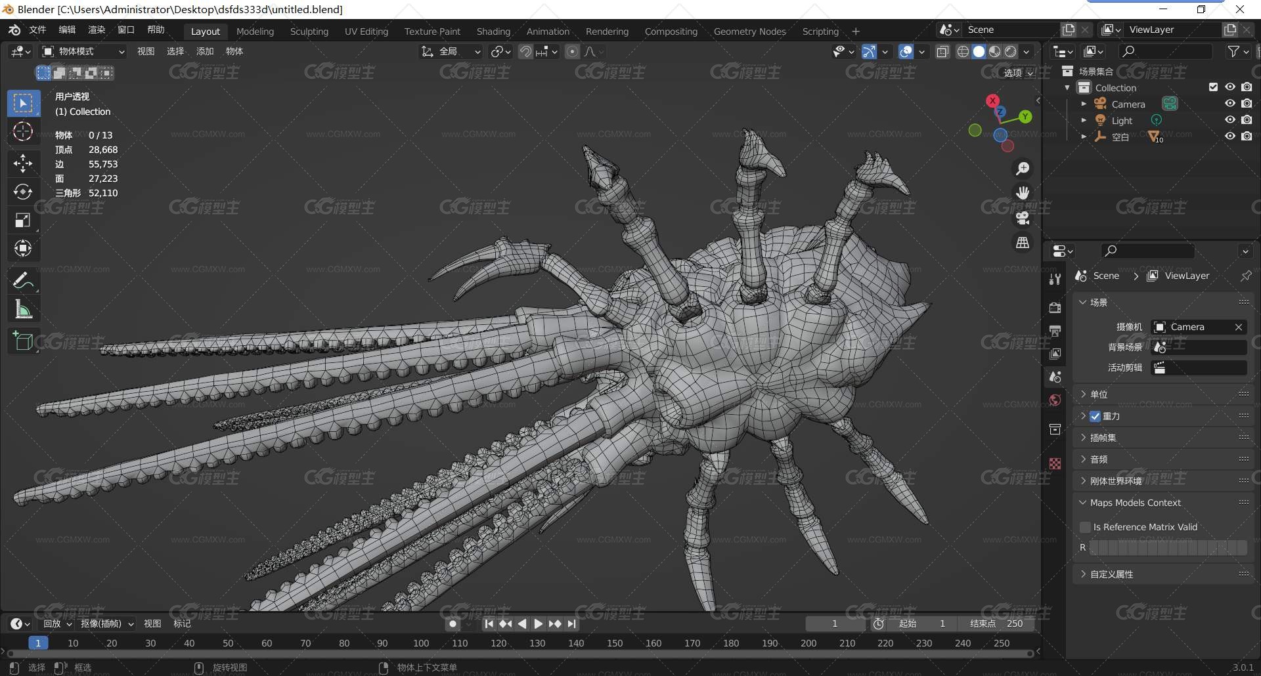
Task: Select wireframe viewport shading
Action: click(963, 51)
